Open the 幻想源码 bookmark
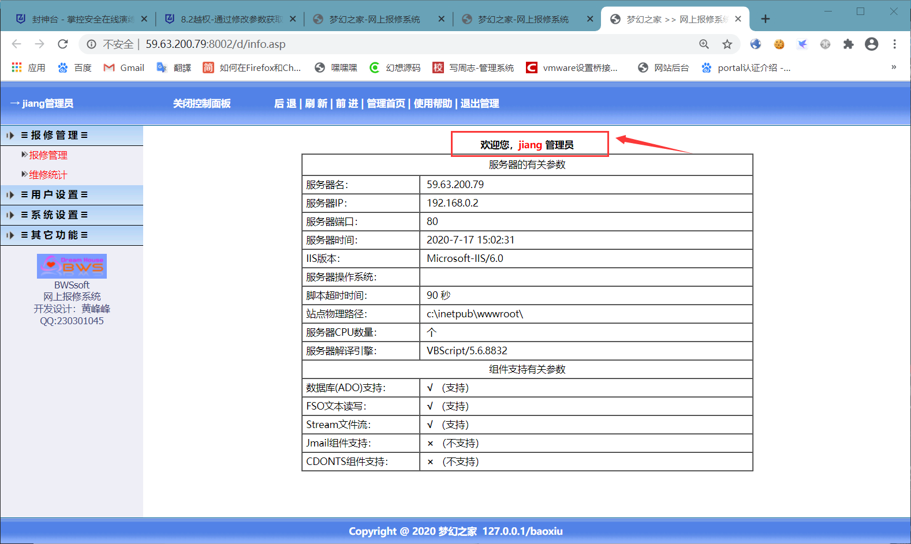911x544 pixels. click(x=395, y=67)
